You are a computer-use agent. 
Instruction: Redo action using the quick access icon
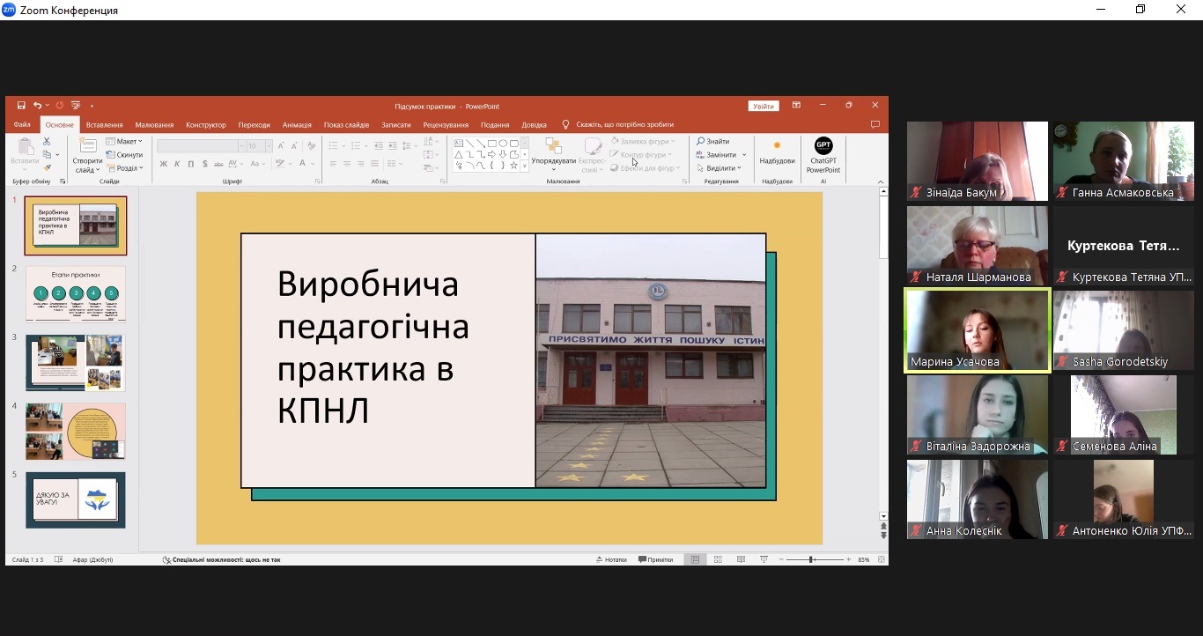(59, 106)
